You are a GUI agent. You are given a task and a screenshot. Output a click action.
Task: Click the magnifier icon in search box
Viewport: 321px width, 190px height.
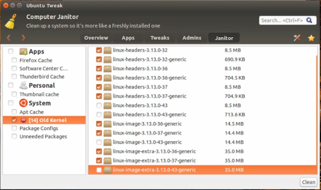pos(309,20)
